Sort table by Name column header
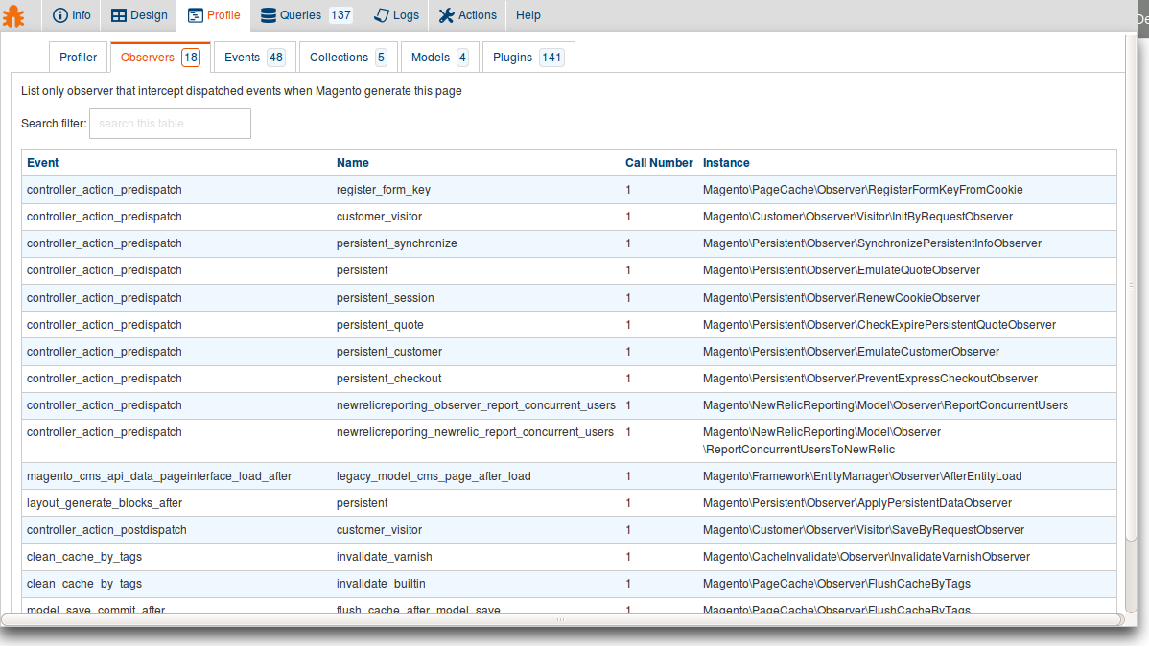The height and width of the screenshot is (647, 1149). click(352, 163)
